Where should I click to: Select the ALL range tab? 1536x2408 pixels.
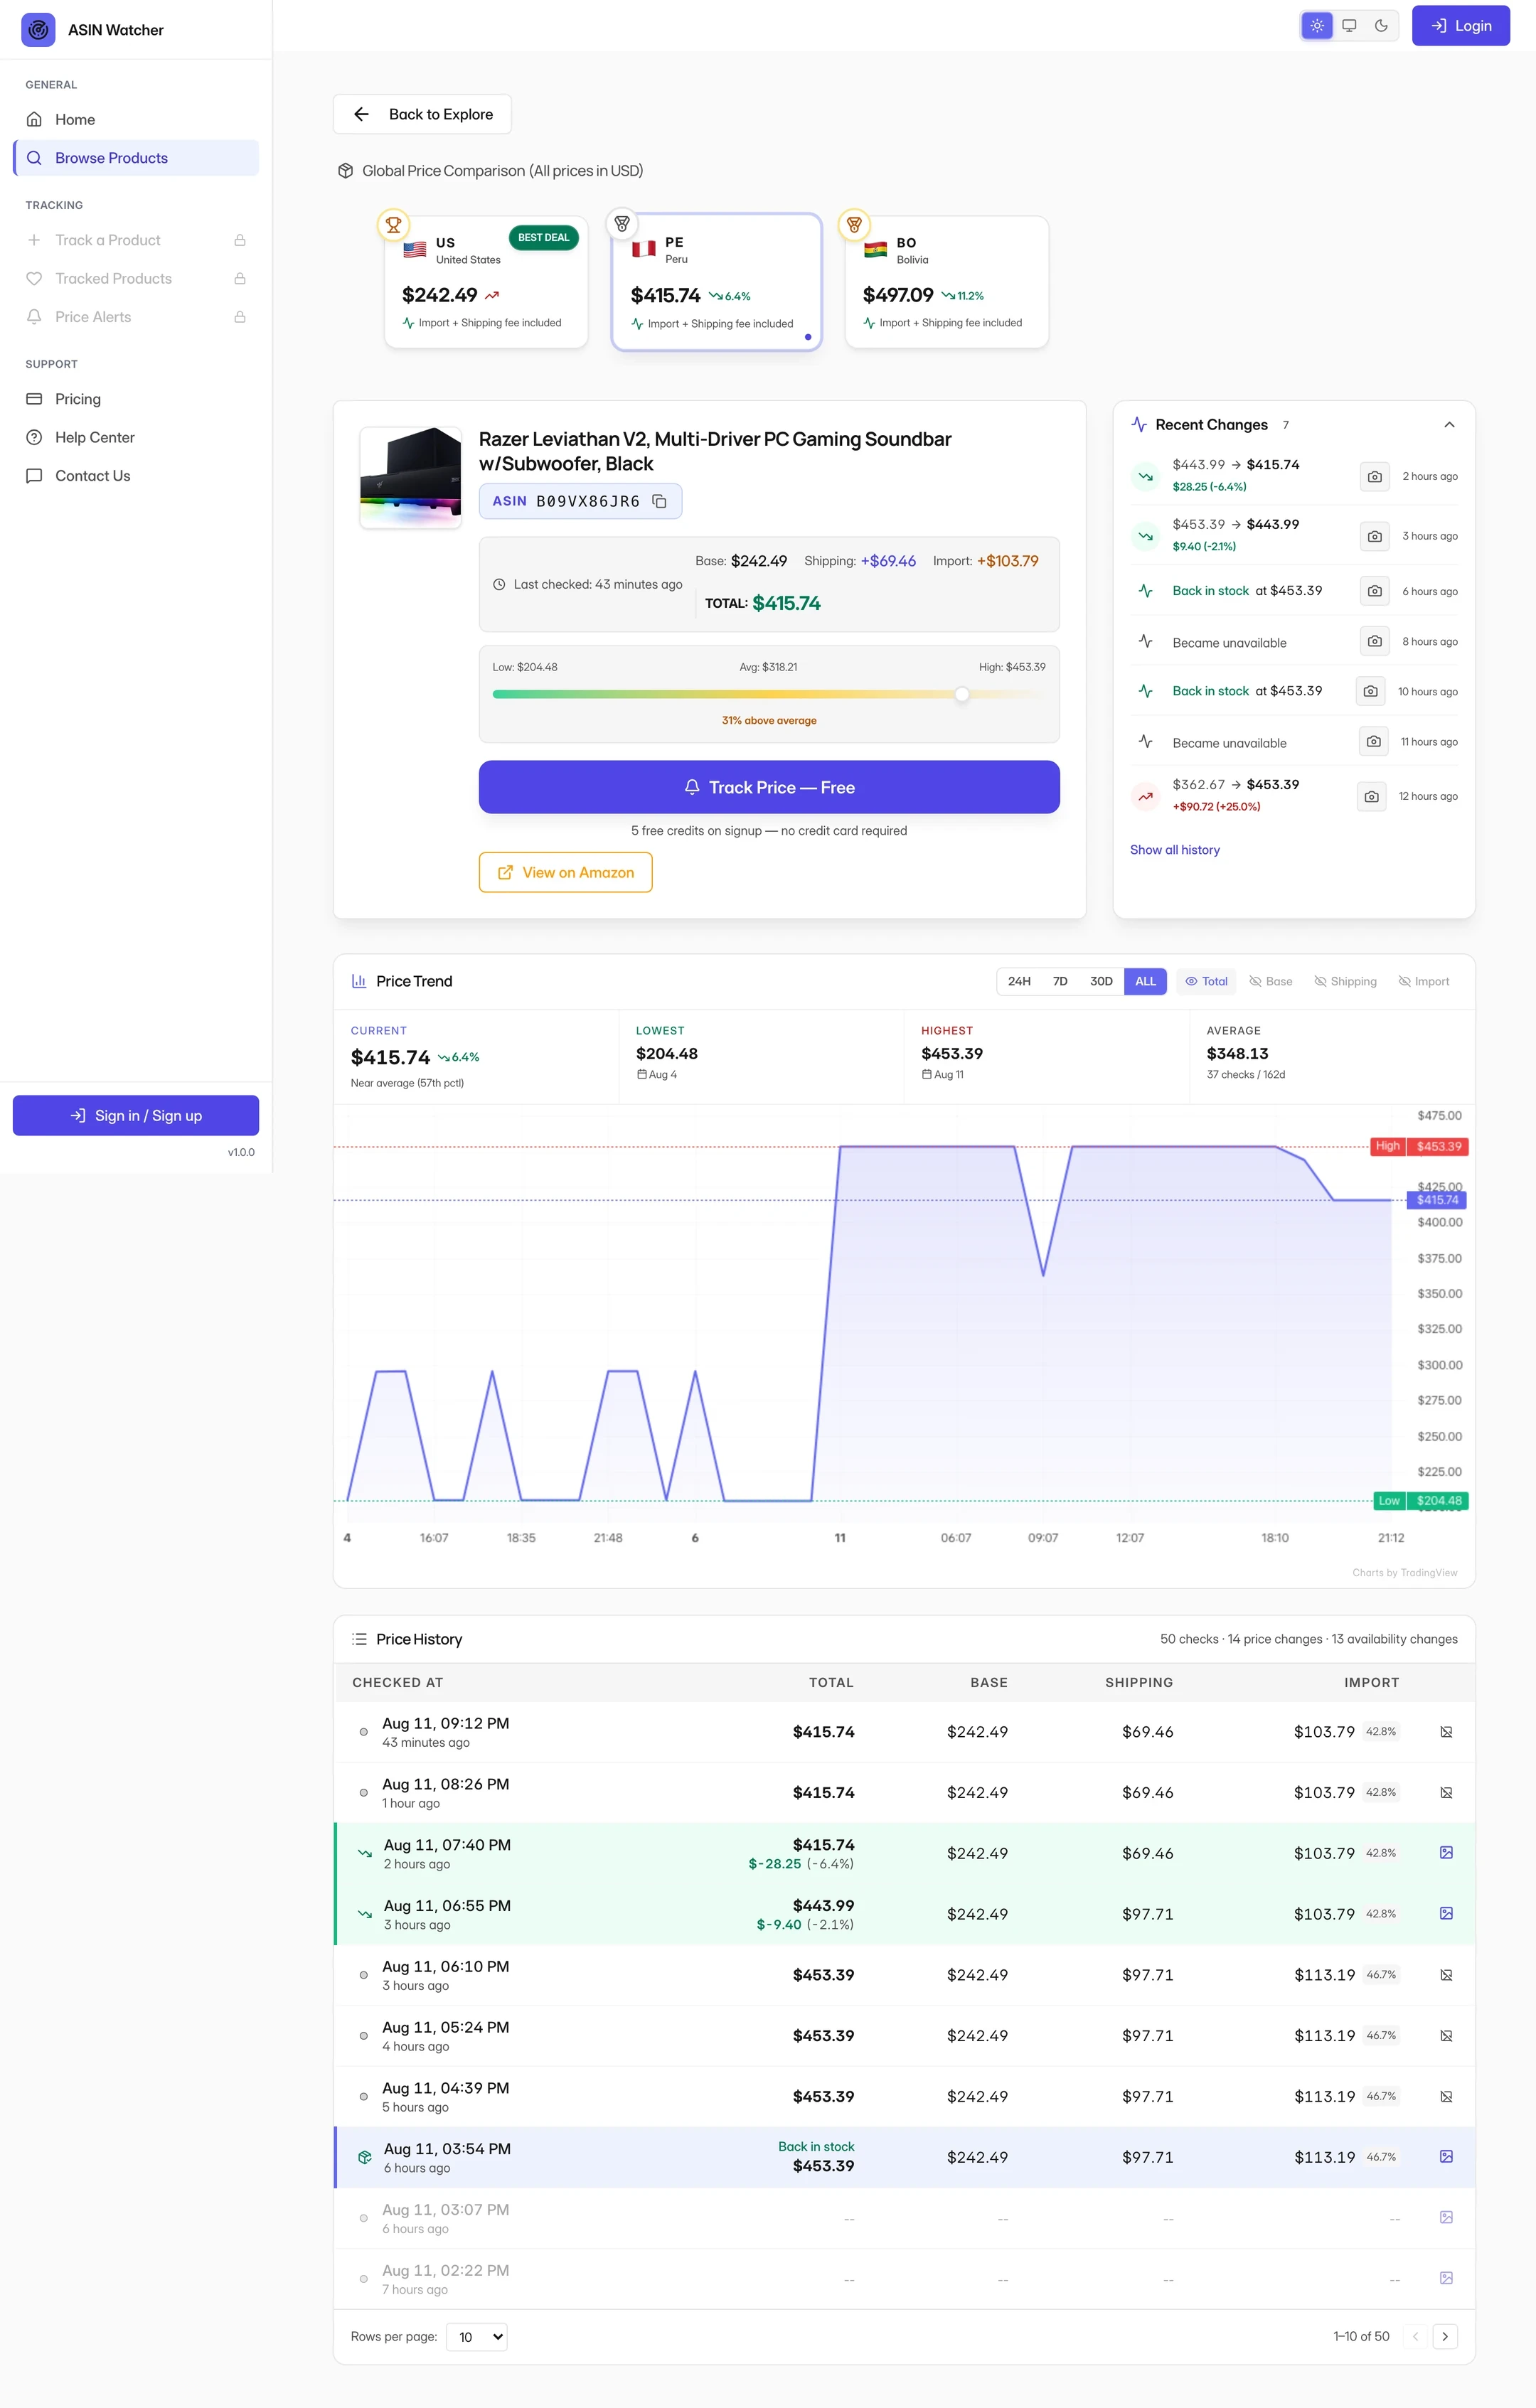click(1145, 982)
